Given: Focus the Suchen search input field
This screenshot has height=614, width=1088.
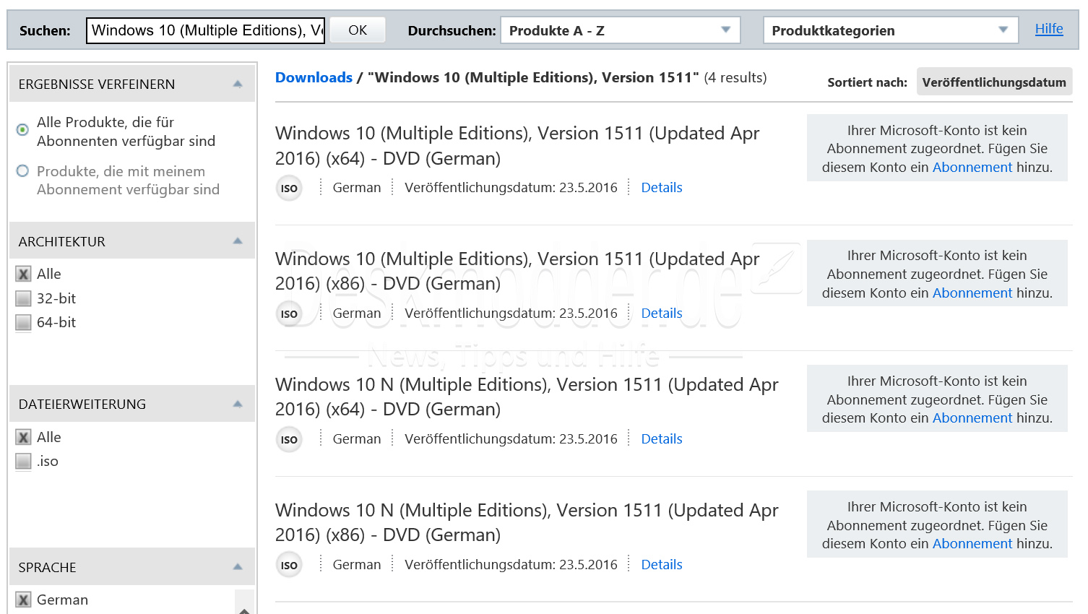Looking at the screenshot, I should pos(205,30).
